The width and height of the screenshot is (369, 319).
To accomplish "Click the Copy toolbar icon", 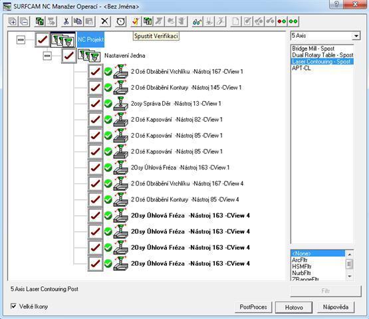I will pos(78,21).
